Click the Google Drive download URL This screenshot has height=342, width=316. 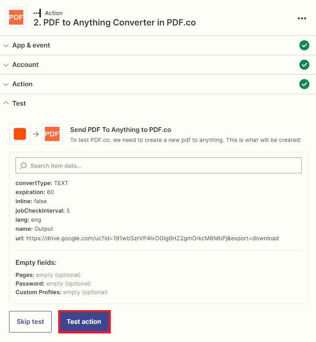click(x=153, y=238)
